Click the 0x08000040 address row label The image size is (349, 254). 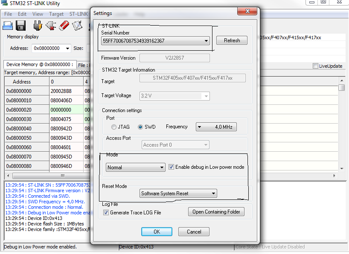click(27, 128)
